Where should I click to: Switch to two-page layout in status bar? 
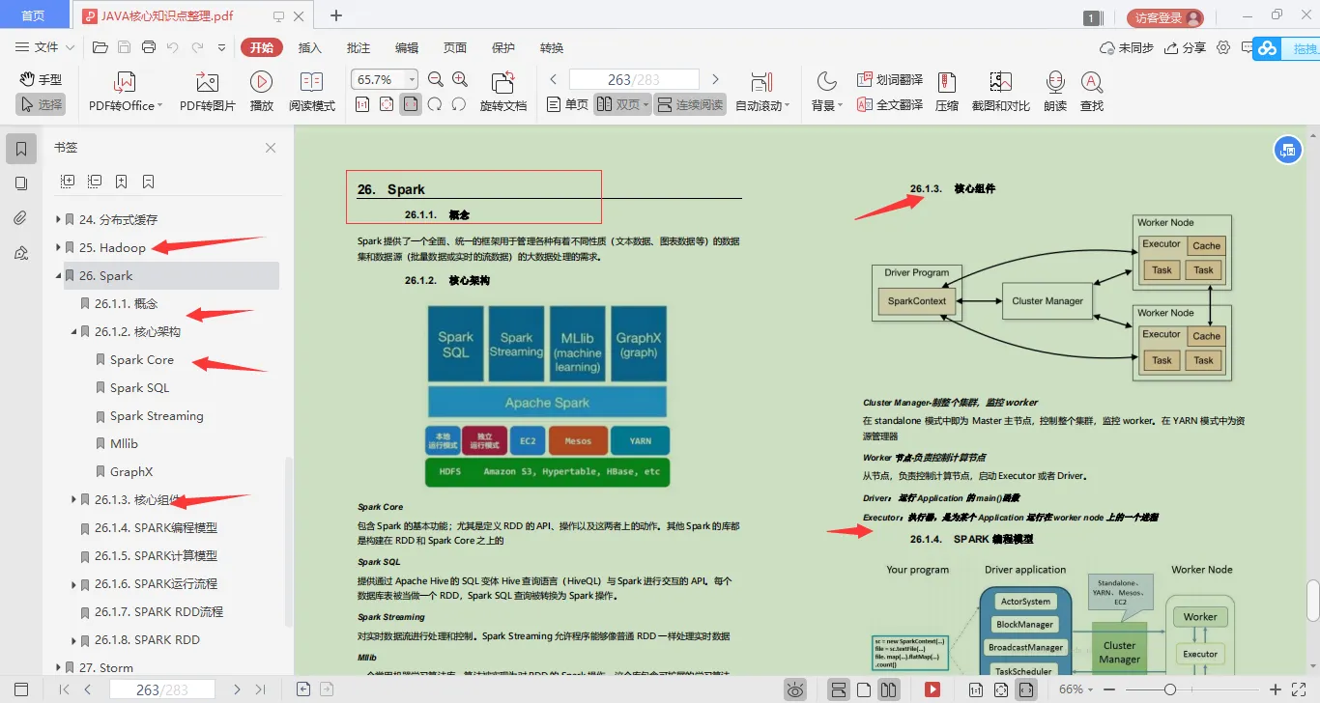coord(889,689)
